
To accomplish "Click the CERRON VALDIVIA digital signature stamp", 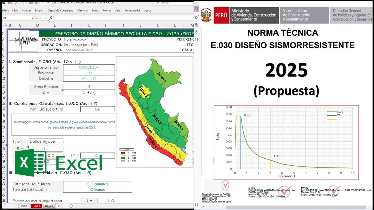I will tap(272, 191).
